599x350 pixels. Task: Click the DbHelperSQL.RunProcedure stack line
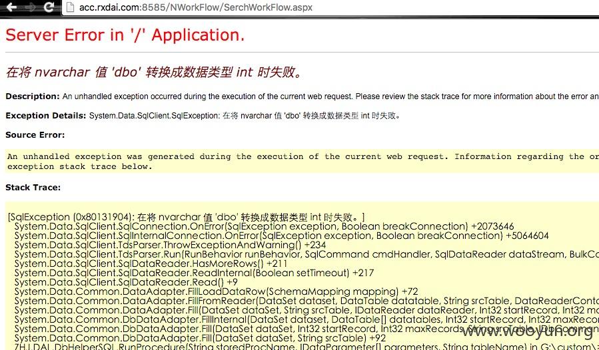306,347
